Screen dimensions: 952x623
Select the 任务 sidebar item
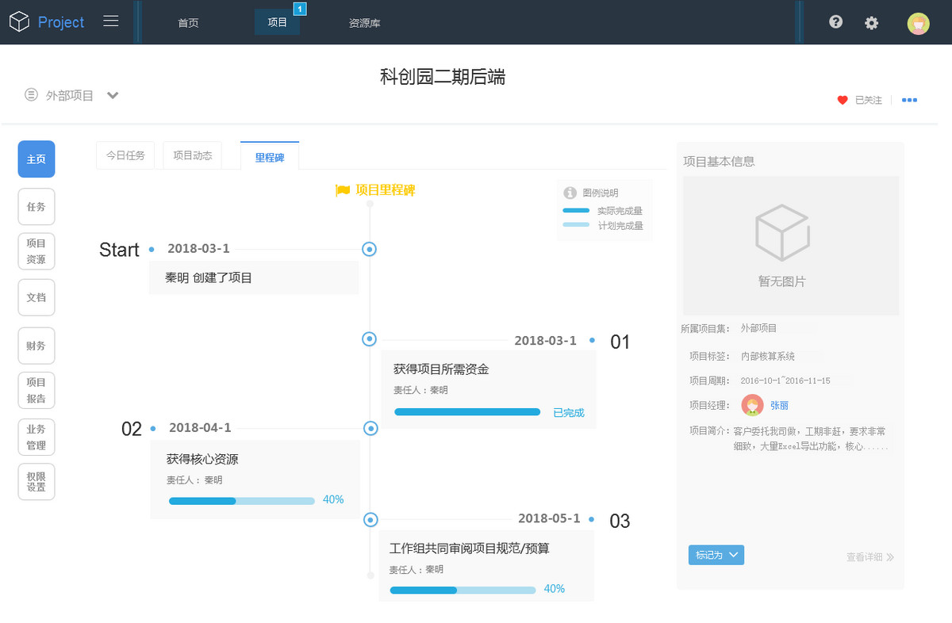[36, 206]
